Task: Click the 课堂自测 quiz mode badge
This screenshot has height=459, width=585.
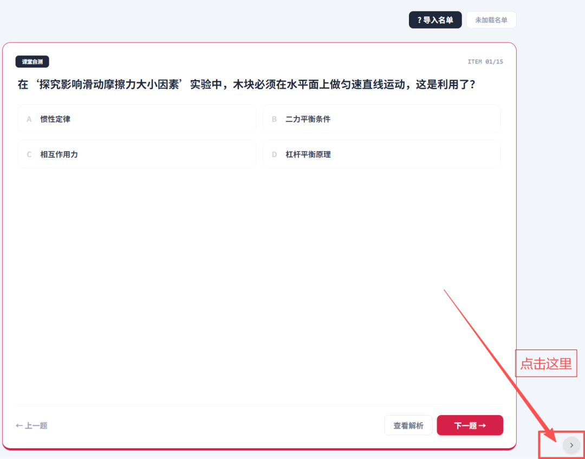Action: [32, 61]
